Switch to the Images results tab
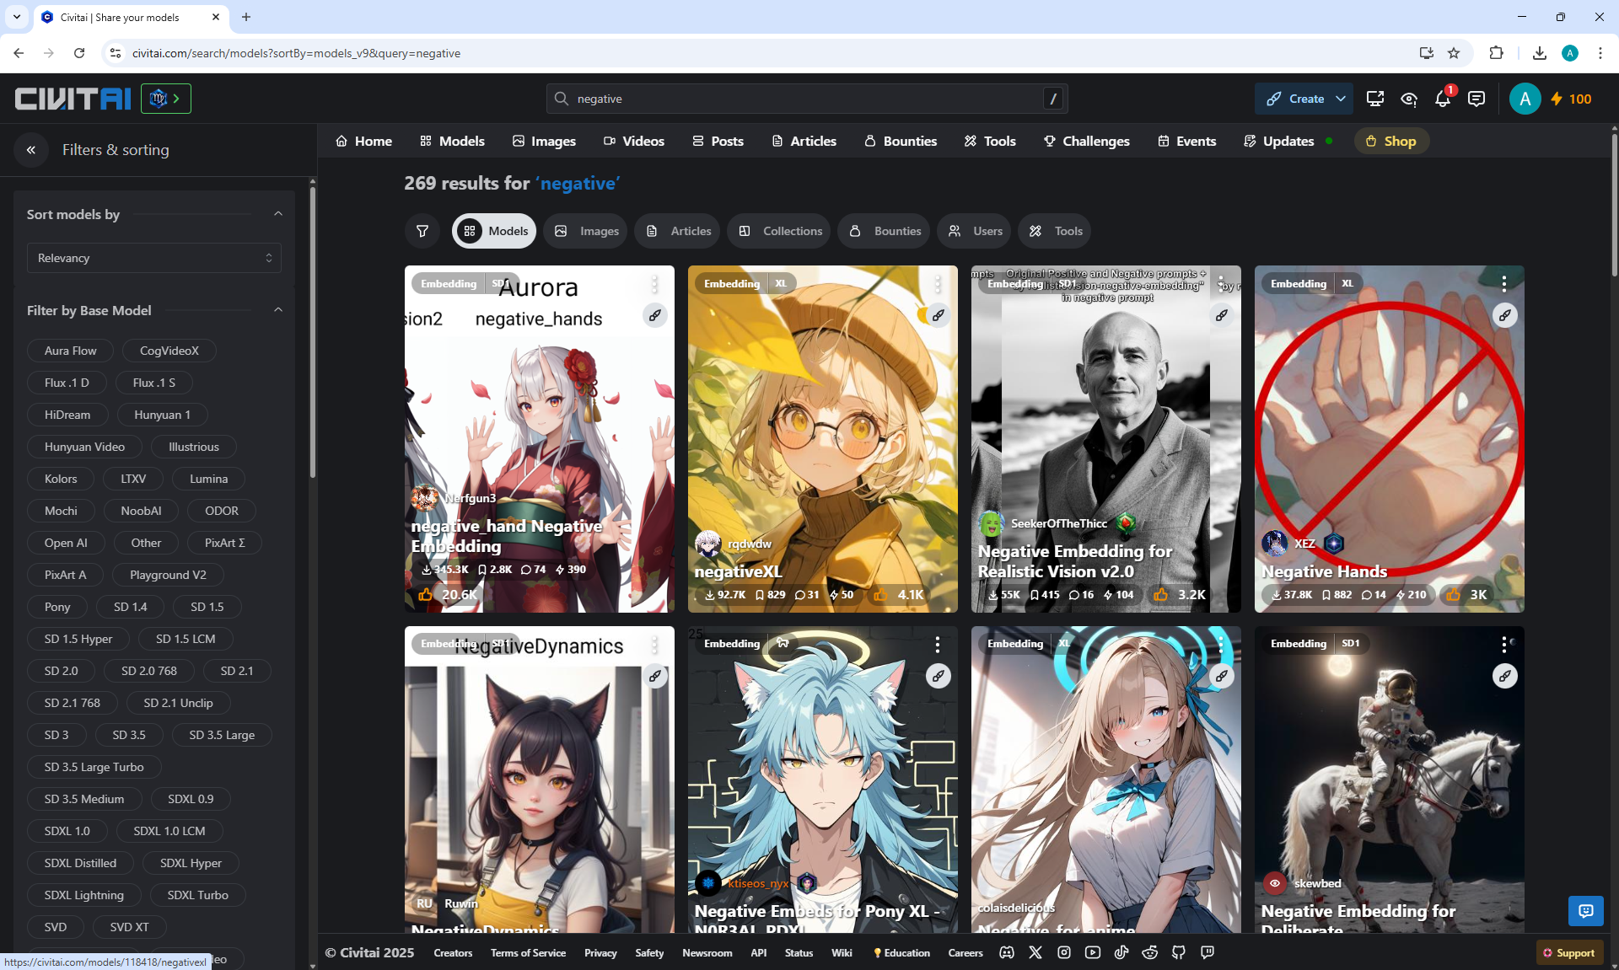 point(587,231)
